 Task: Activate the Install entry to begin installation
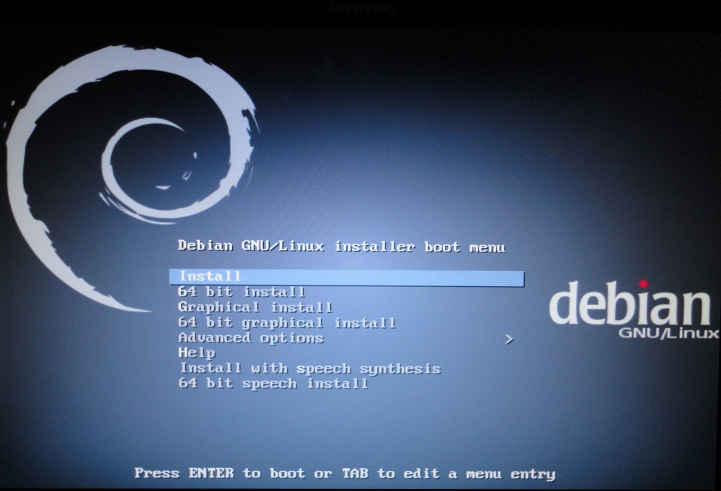[209, 276]
